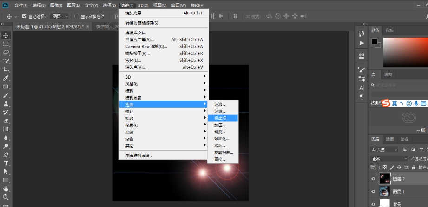This screenshot has height=207, width=428.
Task: Select the Crop tool
Action: [x=6, y=69]
